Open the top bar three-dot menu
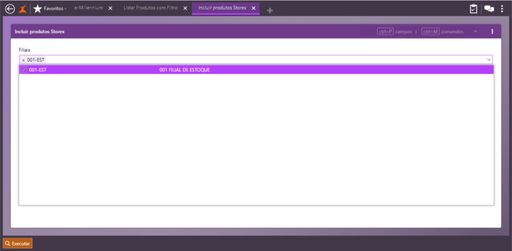512x251 pixels. click(x=502, y=9)
